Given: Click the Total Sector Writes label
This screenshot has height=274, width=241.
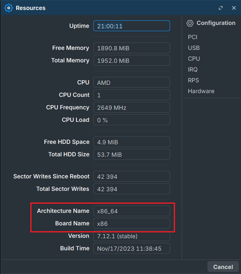Looking at the screenshot, I should (x=63, y=189).
